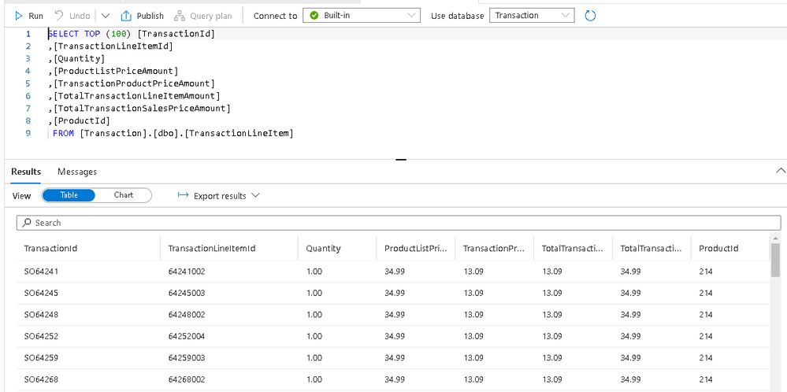Viewport: 787px width, 392px height.
Task: Open the Export results menu
Action: pos(219,196)
